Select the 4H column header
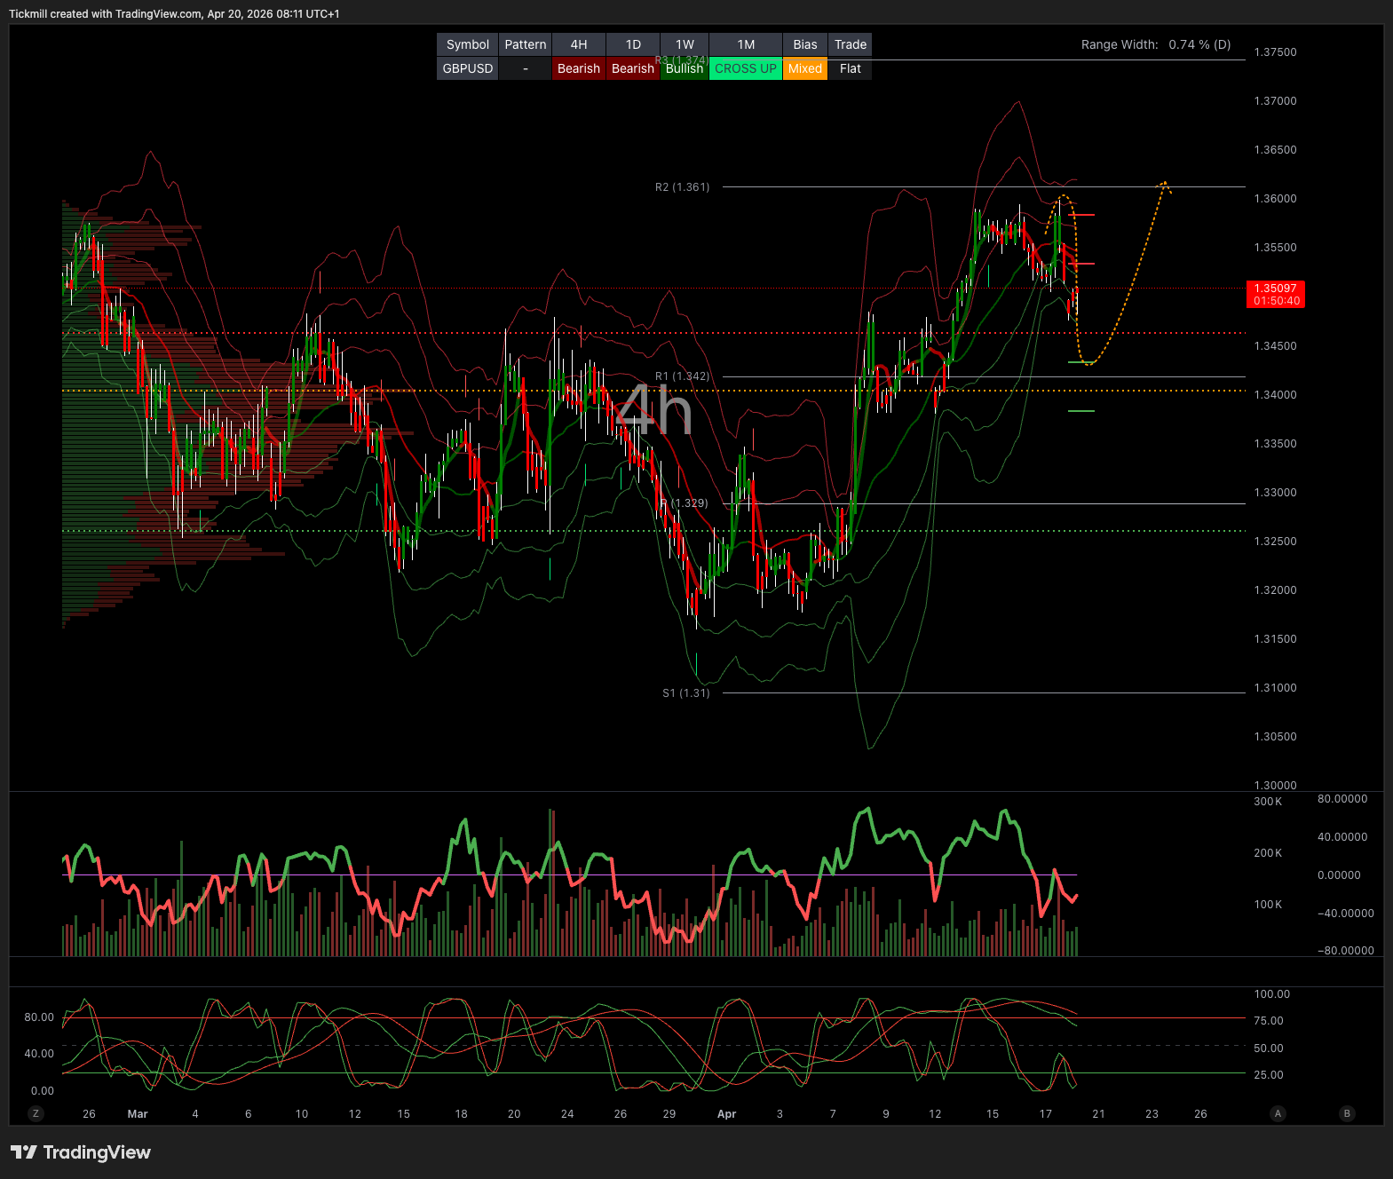1393x1179 pixels. [578, 44]
